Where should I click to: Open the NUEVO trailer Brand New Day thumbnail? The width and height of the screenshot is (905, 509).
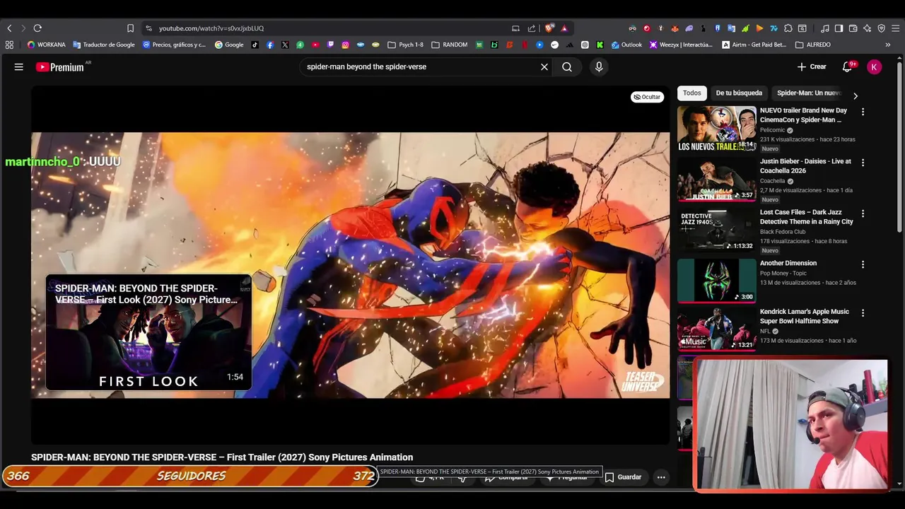click(x=717, y=128)
